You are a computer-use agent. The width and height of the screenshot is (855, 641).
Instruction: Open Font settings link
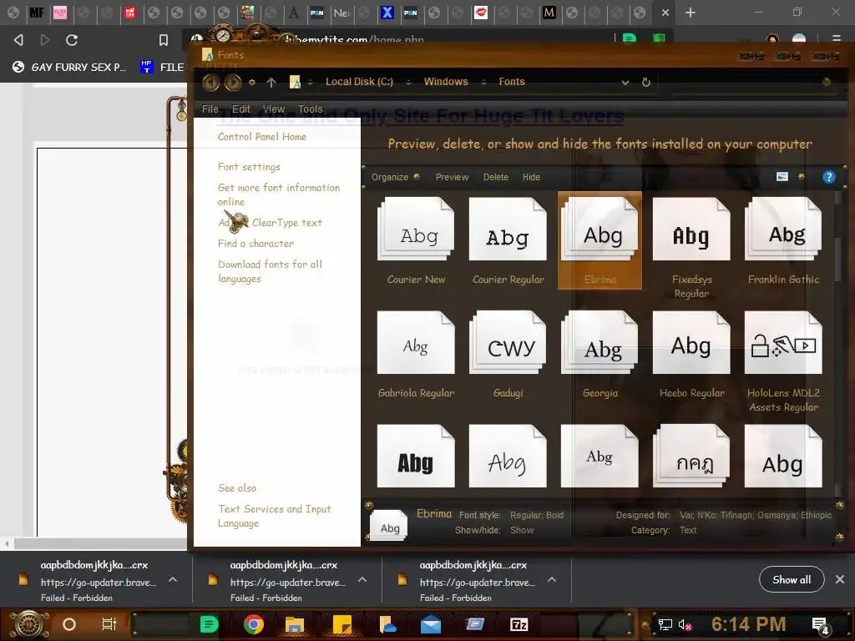click(x=249, y=167)
